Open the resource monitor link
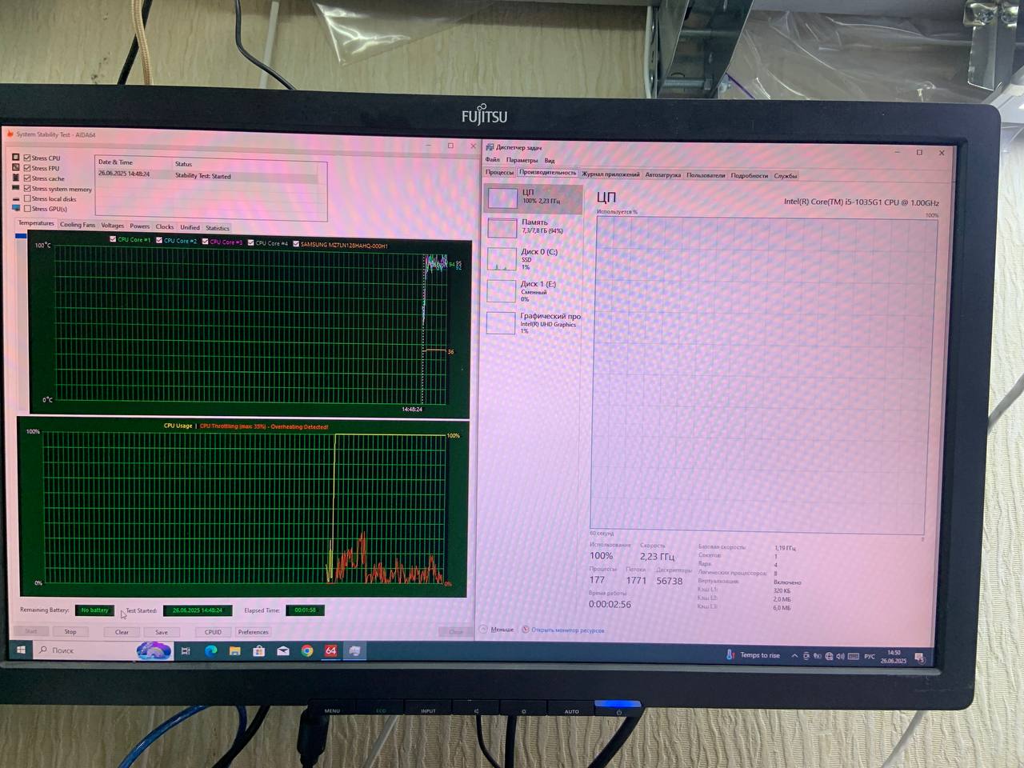 click(567, 630)
